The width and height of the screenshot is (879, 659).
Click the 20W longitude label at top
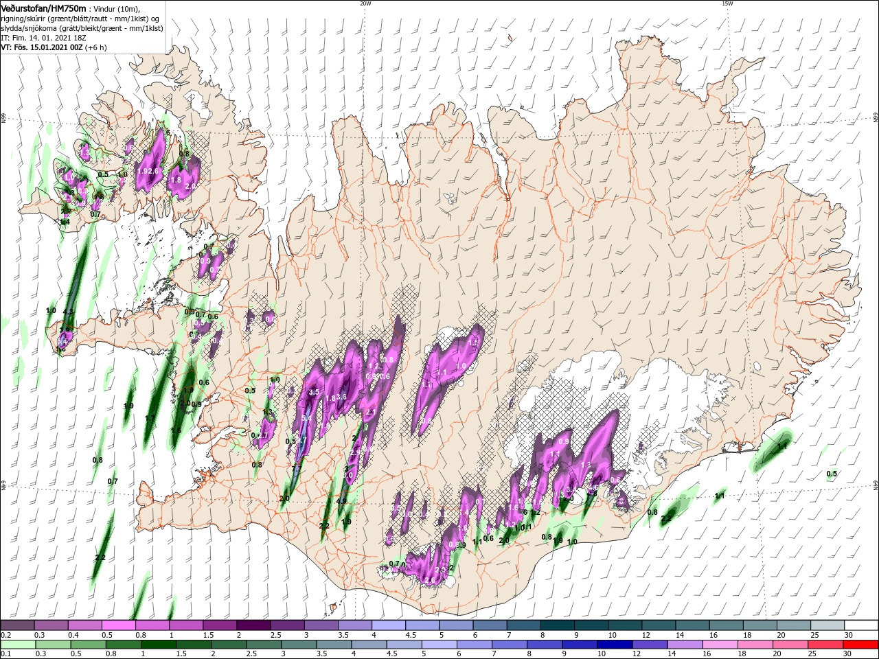[x=365, y=3]
